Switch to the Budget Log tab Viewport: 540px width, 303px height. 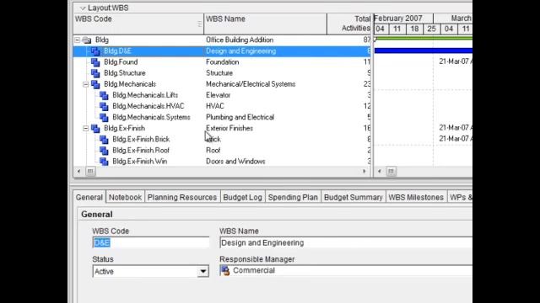242,197
